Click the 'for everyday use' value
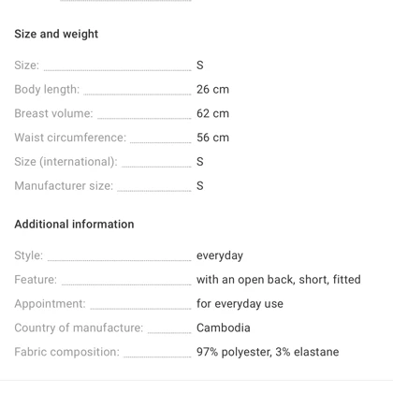The height and width of the screenshot is (393, 393). click(x=240, y=304)
